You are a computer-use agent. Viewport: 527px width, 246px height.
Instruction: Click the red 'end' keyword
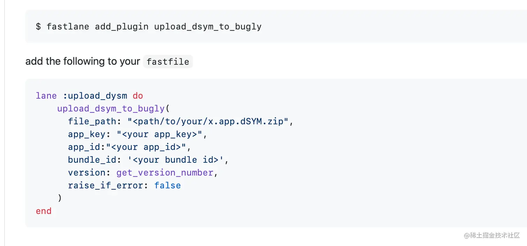pyautogui.click(x=44, y=211)
